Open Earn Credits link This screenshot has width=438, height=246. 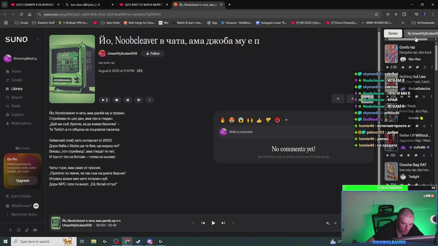(x=18, y=196)
